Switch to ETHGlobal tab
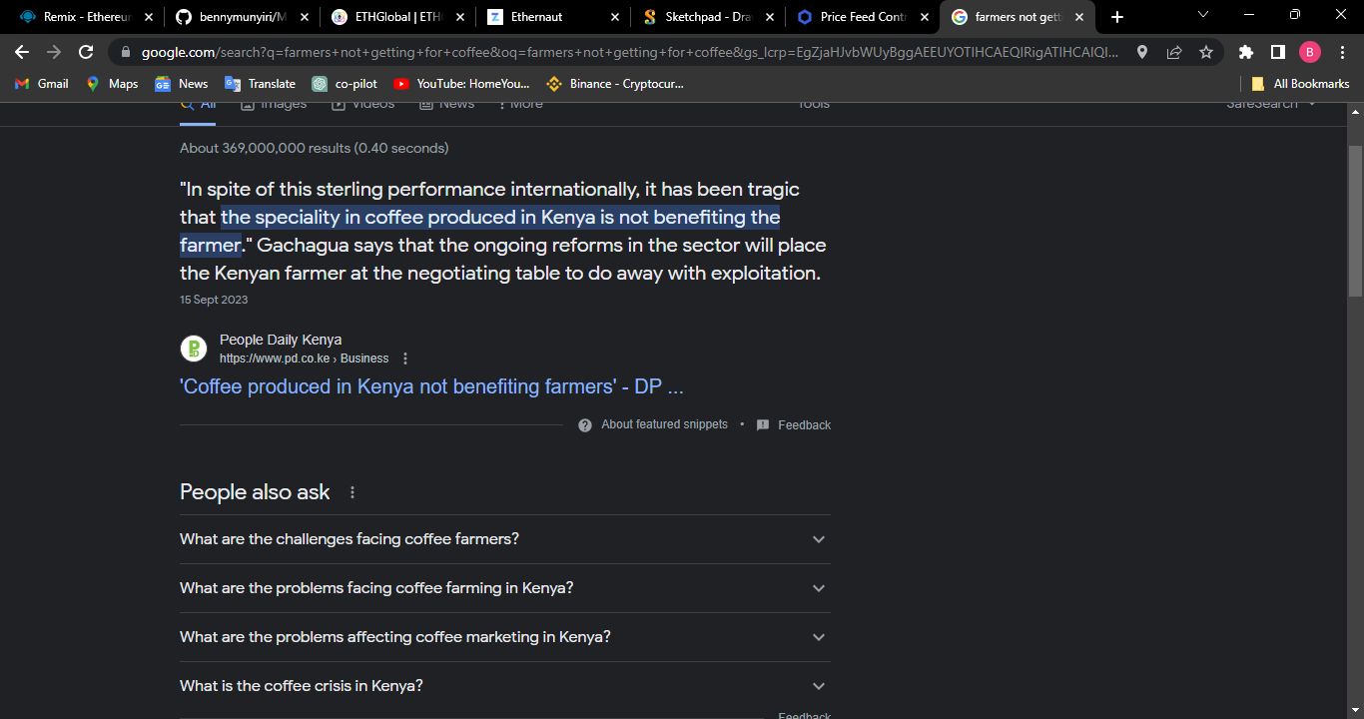 coord(397,17)
